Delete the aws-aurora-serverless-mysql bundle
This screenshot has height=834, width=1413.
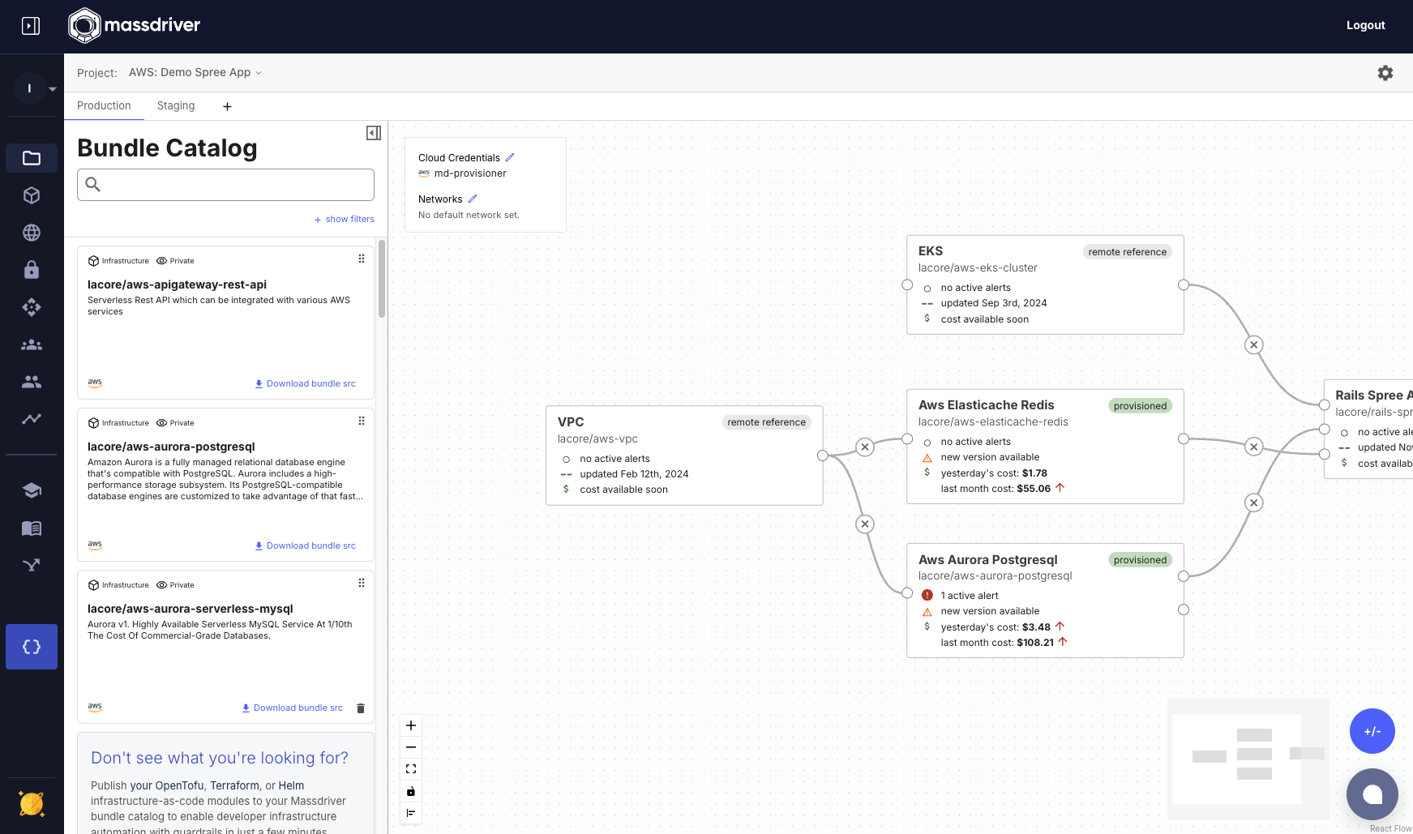click(361, 708)
